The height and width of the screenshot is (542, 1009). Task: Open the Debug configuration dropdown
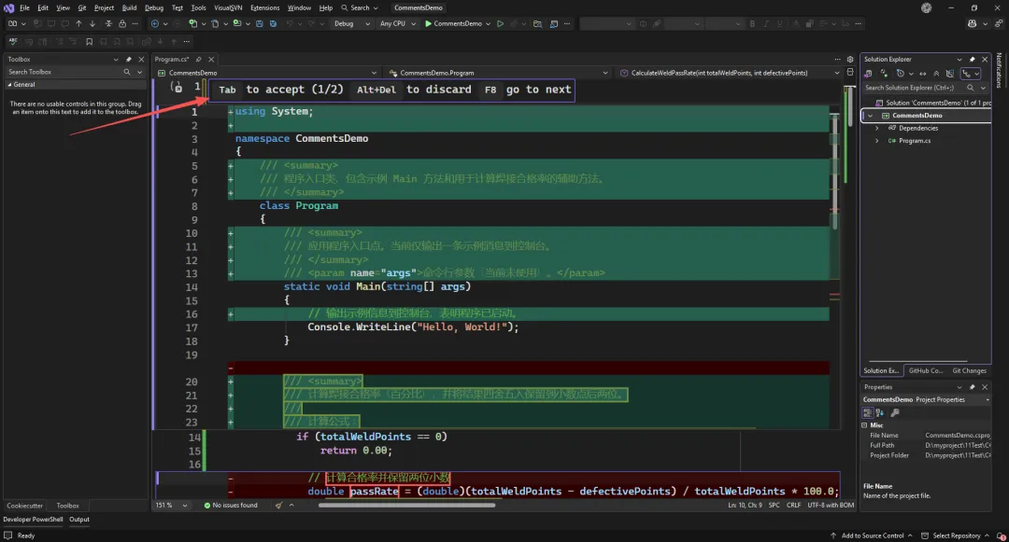tap(352, 23)
